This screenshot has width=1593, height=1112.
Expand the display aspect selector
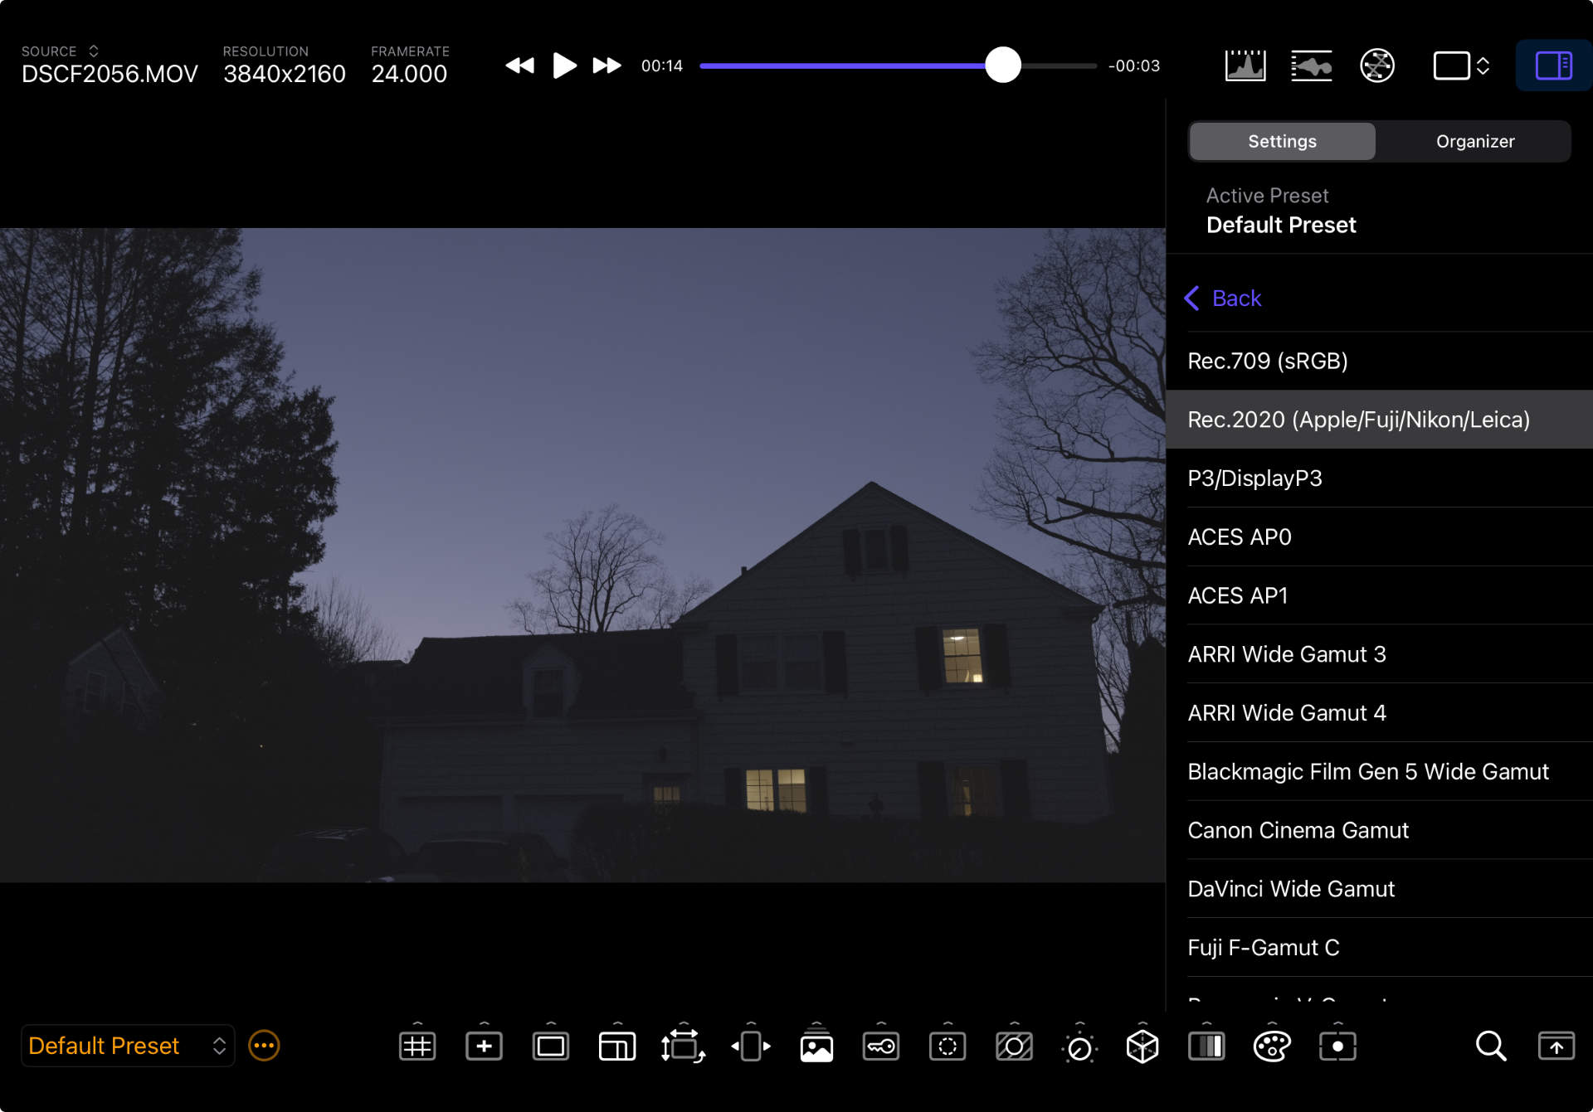1461,66
